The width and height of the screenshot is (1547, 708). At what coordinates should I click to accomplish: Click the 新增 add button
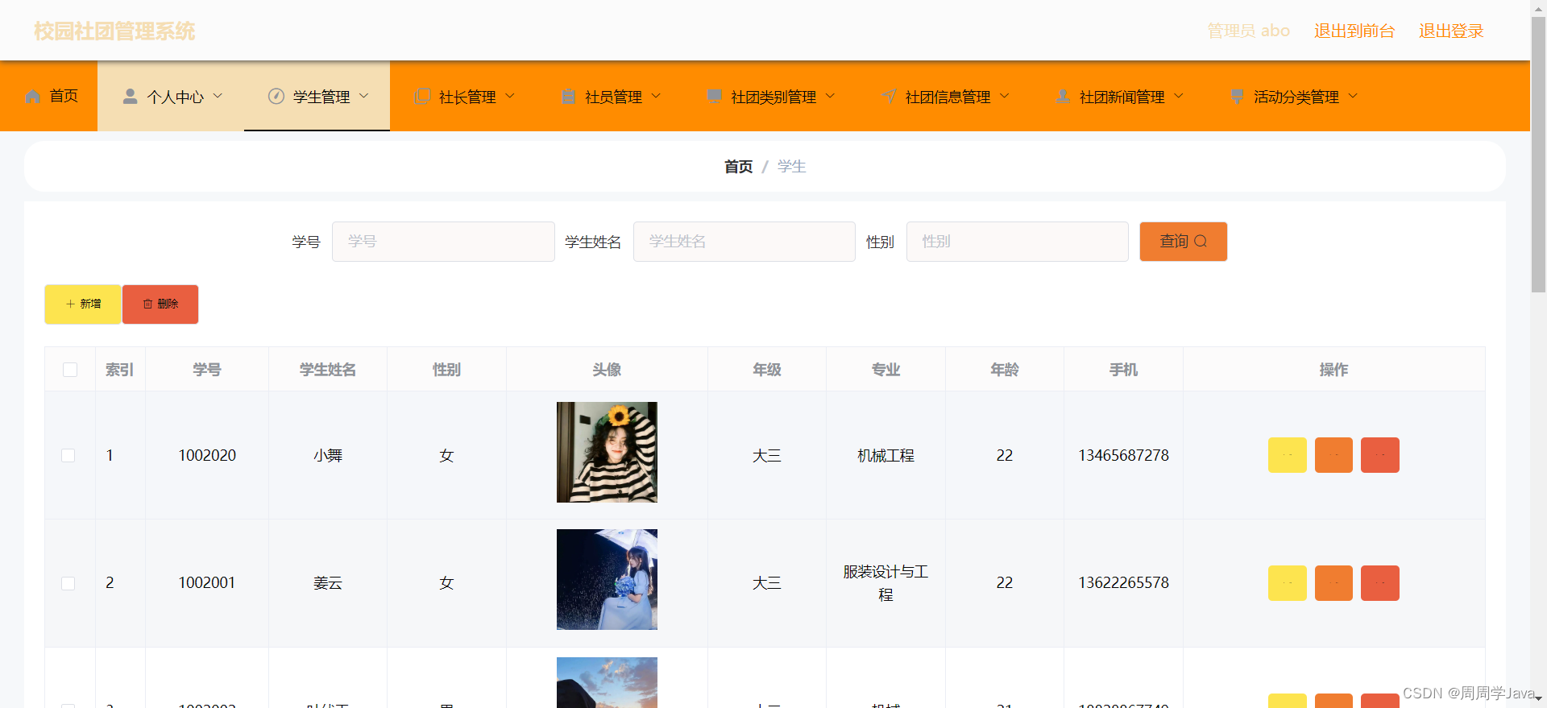pos(83,304)
